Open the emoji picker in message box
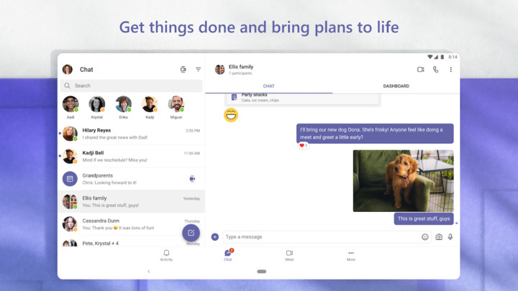 click(425, 236)
